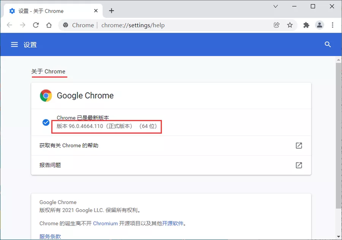342x240 pixels.
Task: Open the Chromium link
Action: click(105, 223)
